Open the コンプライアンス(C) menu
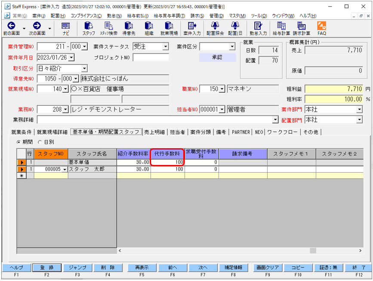373x281 pixels. [x=86, y=15]
